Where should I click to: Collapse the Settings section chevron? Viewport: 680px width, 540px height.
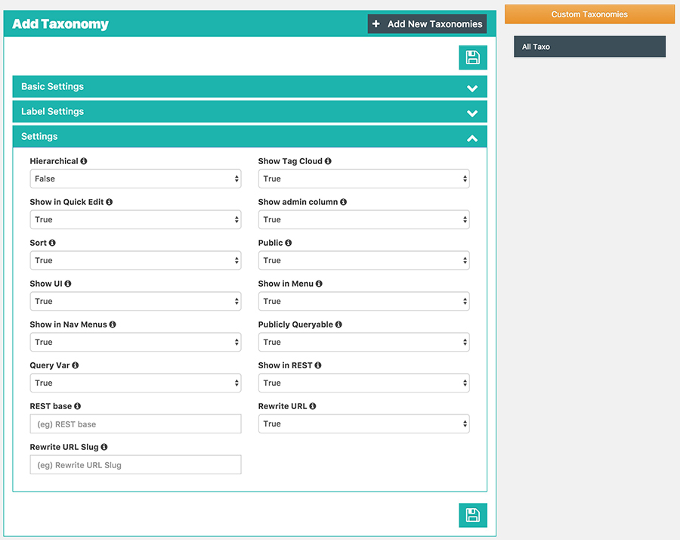click(472, 138)
